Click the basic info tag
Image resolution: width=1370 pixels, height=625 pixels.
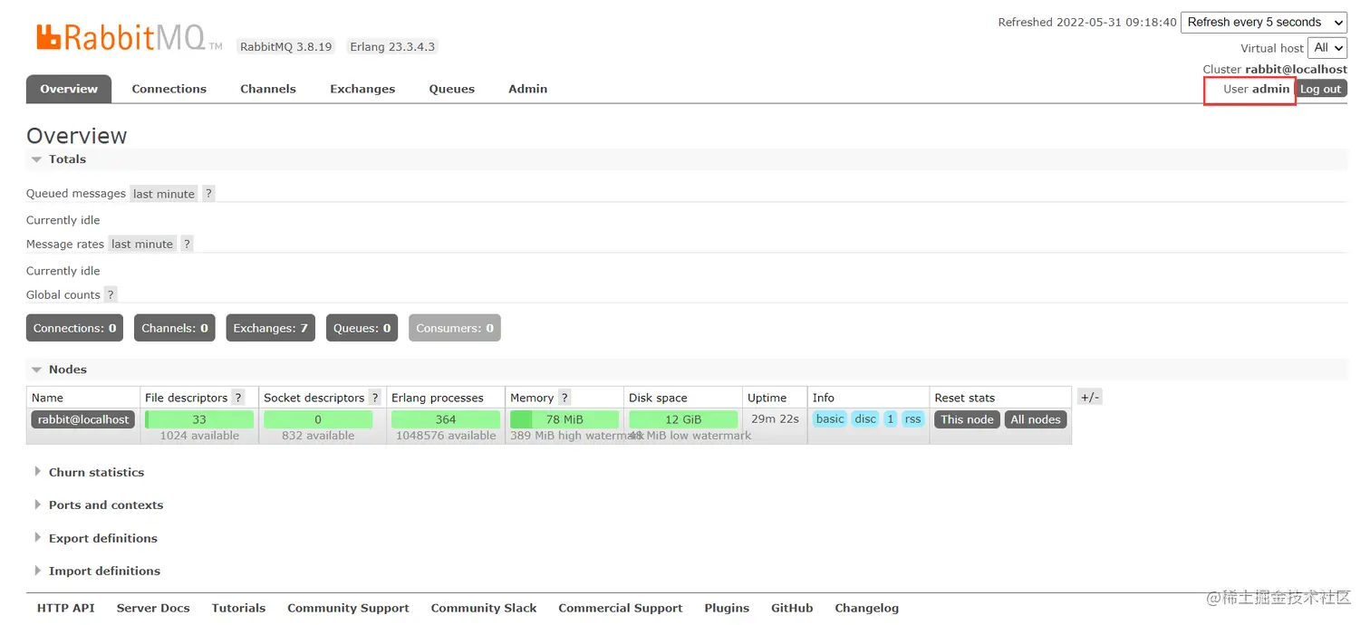click(830, 418)
